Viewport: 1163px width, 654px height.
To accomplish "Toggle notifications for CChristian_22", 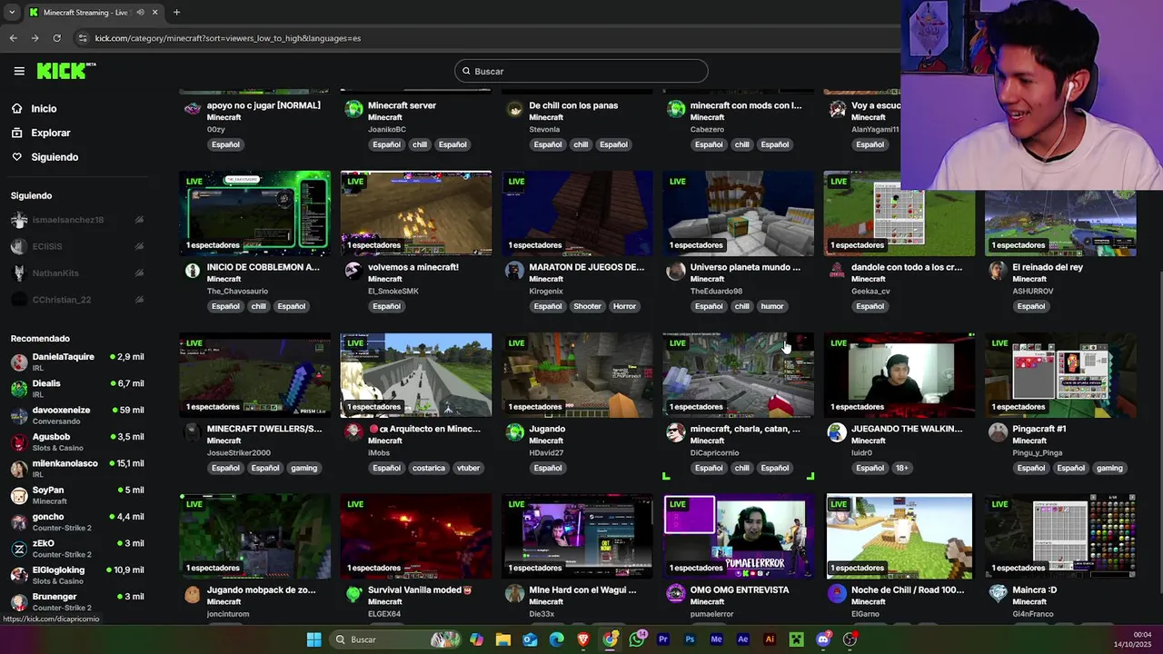I will pos(139,300).
